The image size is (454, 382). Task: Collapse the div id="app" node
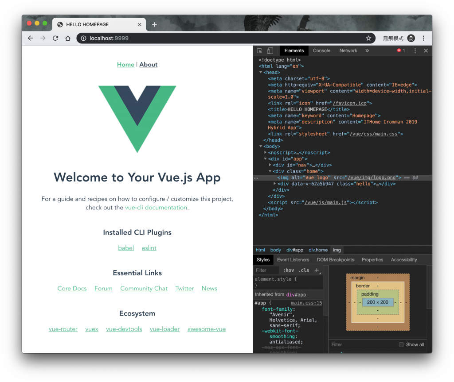click(265, 158)
